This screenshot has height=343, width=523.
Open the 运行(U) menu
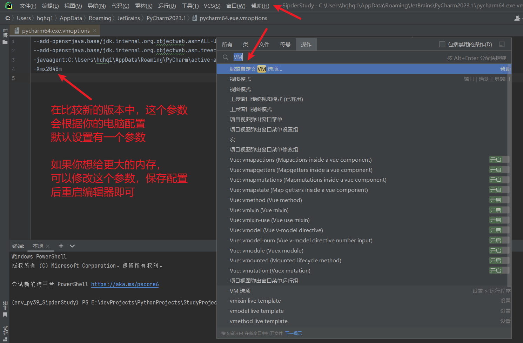click(167, 6)
